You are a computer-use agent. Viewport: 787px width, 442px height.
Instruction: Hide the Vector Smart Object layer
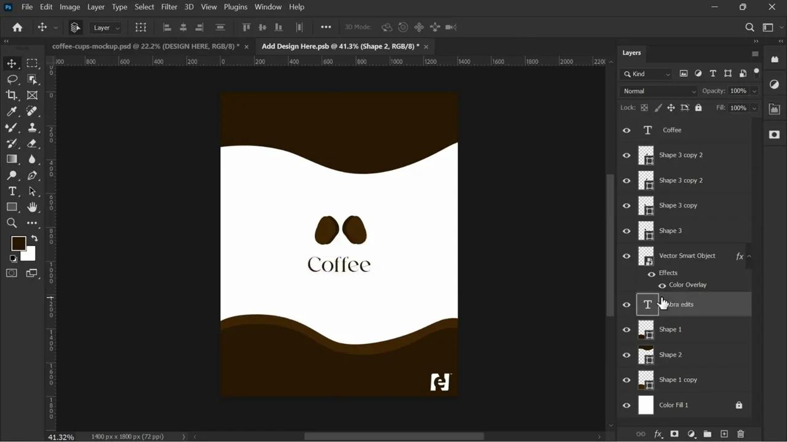(x=627, y=256)
